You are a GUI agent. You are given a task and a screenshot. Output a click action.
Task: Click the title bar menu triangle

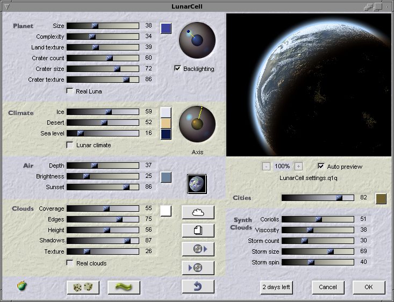7,6
